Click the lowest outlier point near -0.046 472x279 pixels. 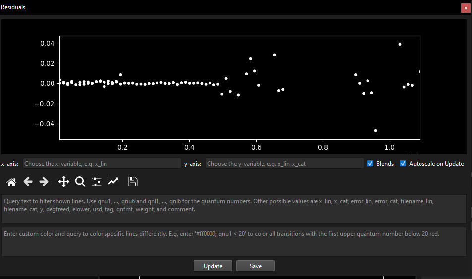click(376, 131)
